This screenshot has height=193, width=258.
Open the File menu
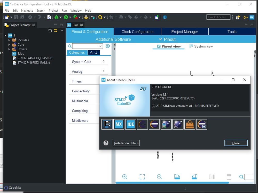point(7,11)
